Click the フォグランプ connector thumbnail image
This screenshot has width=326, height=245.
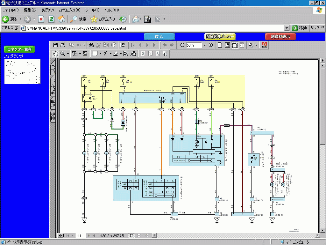click(22, 71)
